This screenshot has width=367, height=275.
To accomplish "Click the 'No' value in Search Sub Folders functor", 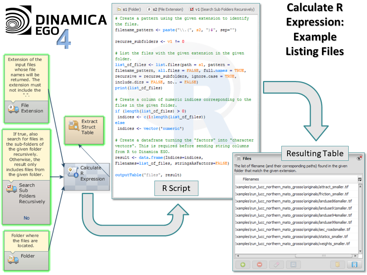I will (26, 218).
